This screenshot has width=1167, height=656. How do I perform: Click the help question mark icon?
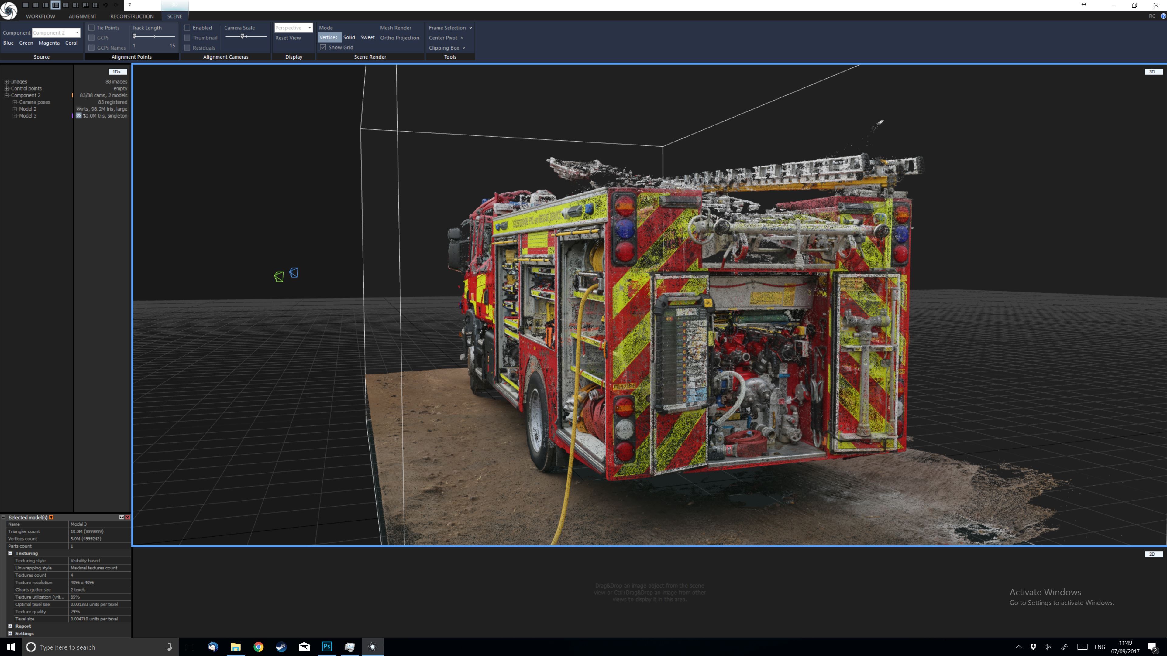tap(1163, 16)
